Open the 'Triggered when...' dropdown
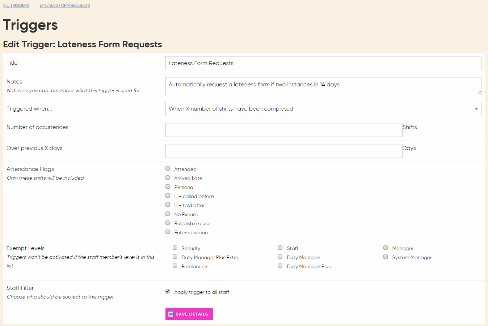This screenshot has width=488, height=326. 323,109
